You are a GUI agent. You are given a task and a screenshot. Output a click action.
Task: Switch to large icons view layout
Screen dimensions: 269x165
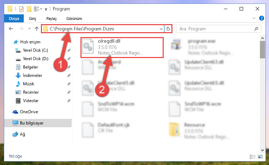pos(260,157)
